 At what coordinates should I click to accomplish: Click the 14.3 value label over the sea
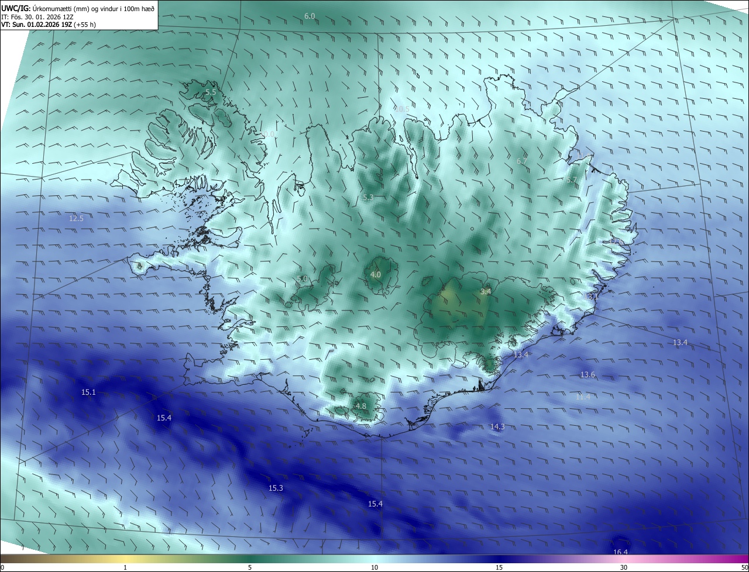pos(497,427)
